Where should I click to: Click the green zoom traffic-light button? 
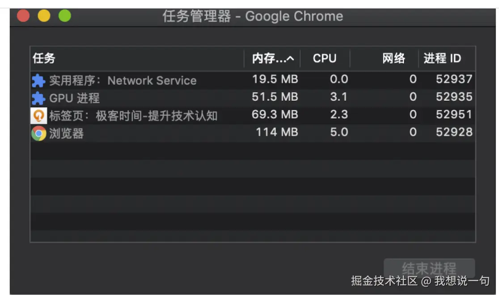[x=65, y=15]
